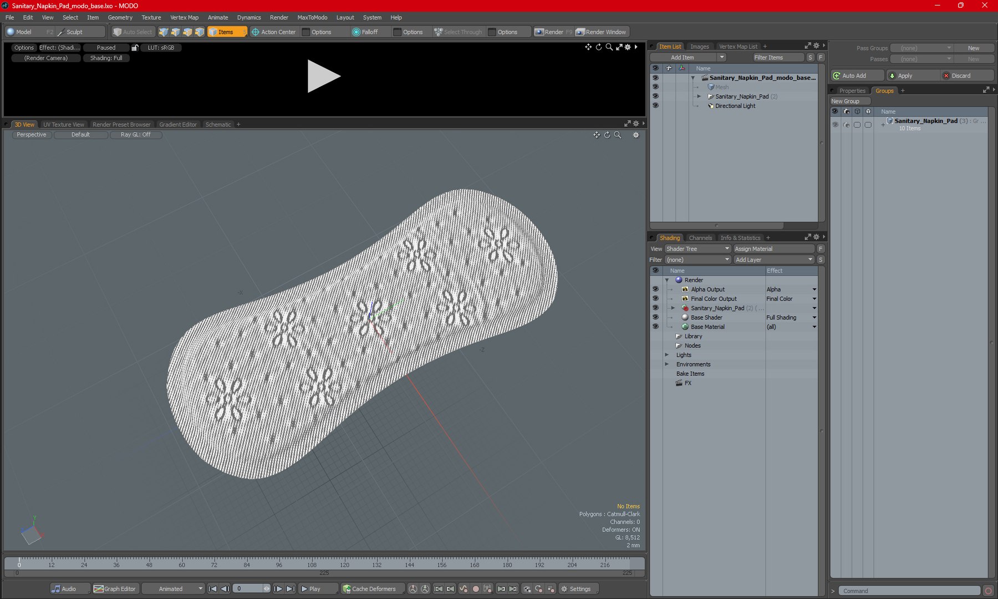
Task: Expand Sanitary_Napkin_Pad item in Item List
Action: 699,97
